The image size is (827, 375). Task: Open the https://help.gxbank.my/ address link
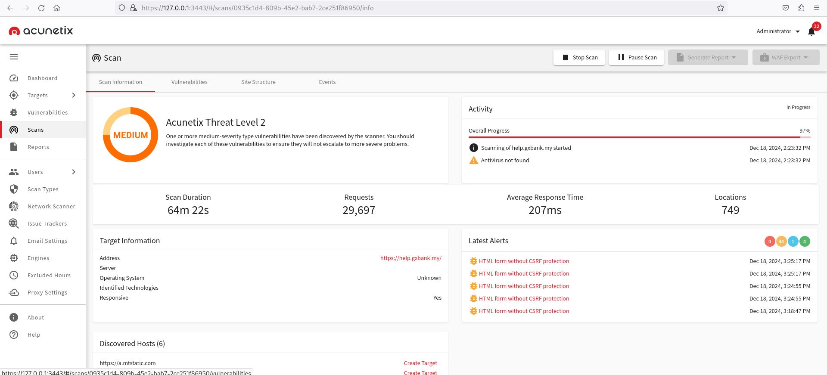[x=411, y=258]
